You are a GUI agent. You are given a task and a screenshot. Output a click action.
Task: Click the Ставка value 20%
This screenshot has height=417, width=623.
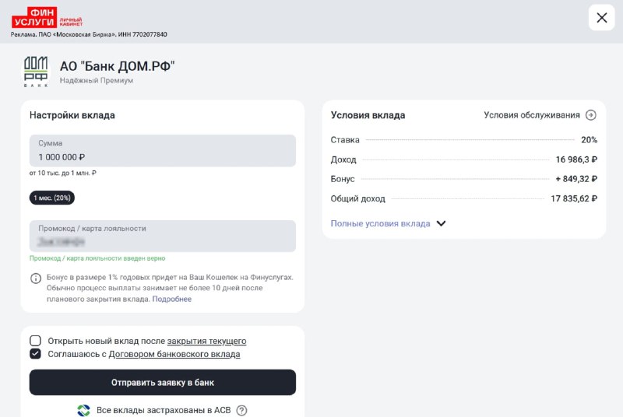coord(589,140)
